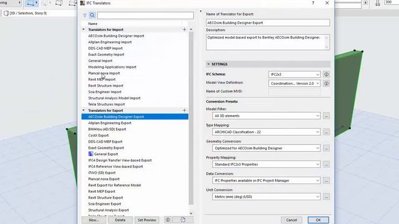Select Scia Engineer Import
The height and width of the screenshot is (224, 399).
coord(105,92)
